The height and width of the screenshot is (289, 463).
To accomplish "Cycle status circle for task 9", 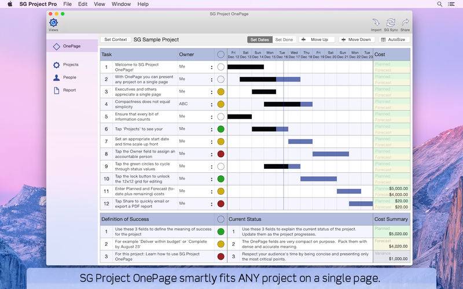I will coord(221,166).
